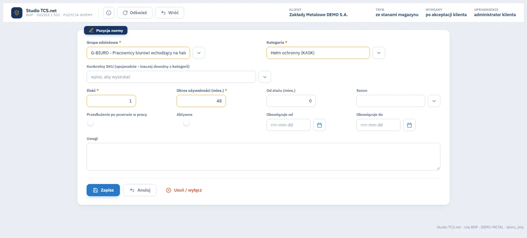Focus the Grupa odzieżowa field

[138, 53]
